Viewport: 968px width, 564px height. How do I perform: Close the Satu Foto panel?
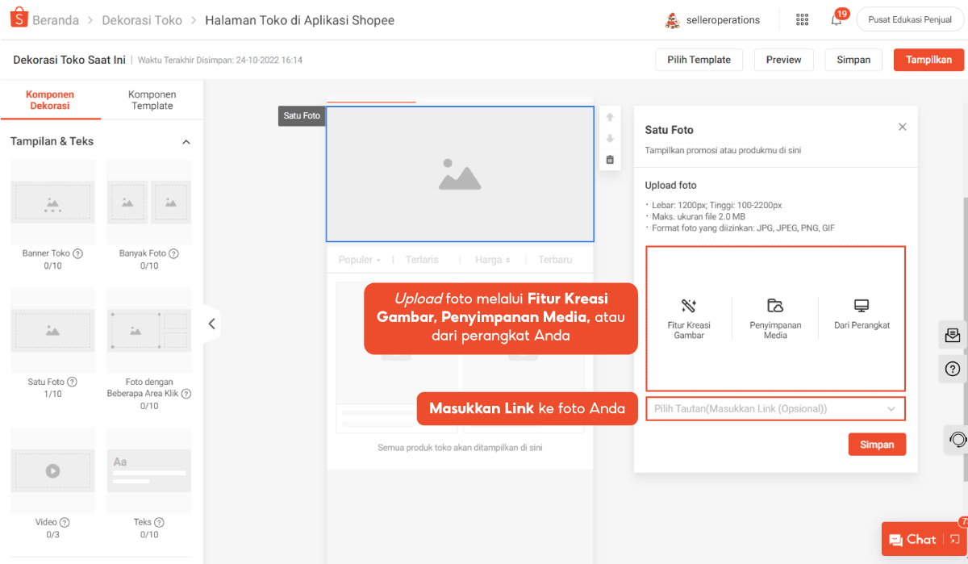pos(903,127)
